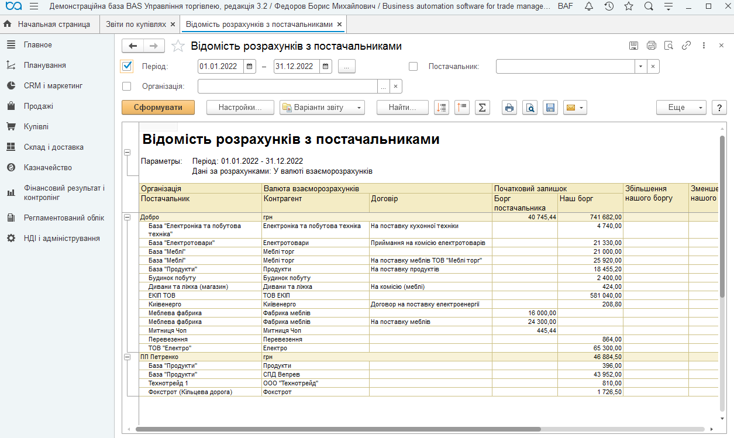Switch to Звіти по купівлях tab
Screen dimensions: 734x438
[x=136, y=25]
